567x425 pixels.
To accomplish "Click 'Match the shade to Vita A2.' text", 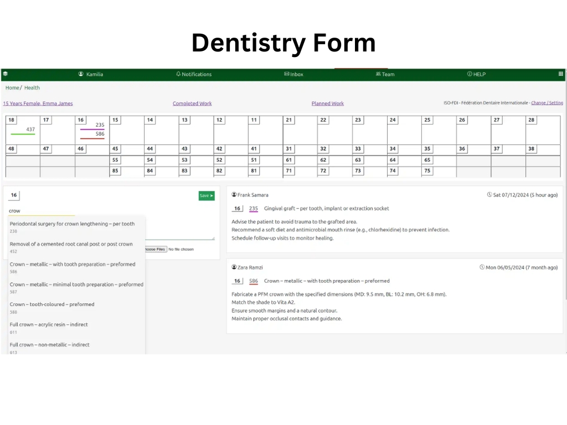I will tap(263, 302).
